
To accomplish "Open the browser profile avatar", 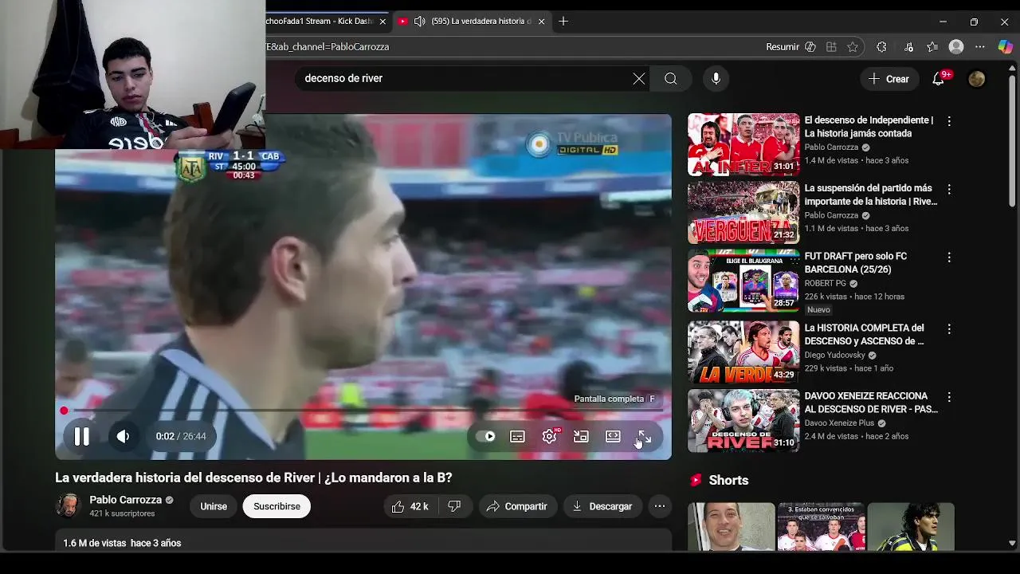I will (956, 47).
